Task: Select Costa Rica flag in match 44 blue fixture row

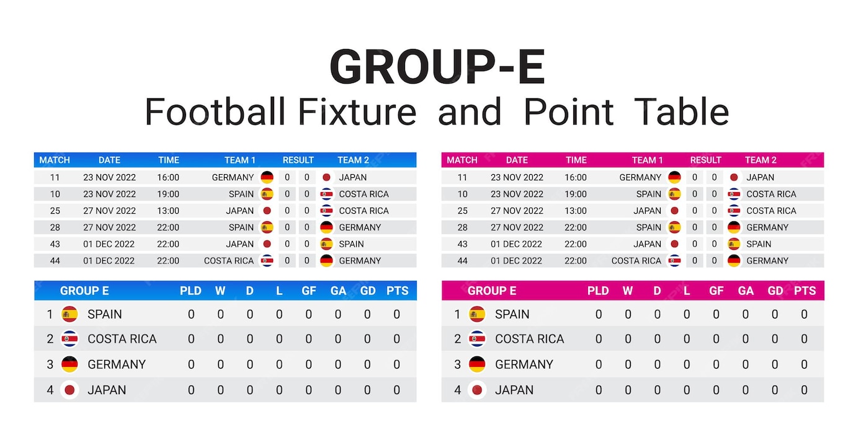Action: click(267, 261)
